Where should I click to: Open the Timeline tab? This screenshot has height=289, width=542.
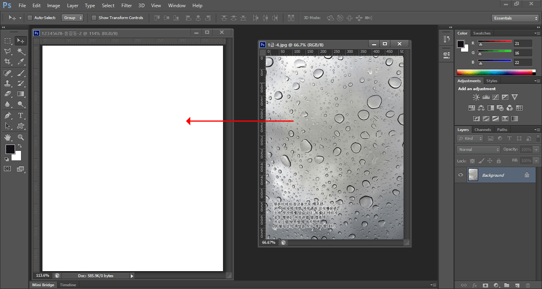[x=68, y=285]
